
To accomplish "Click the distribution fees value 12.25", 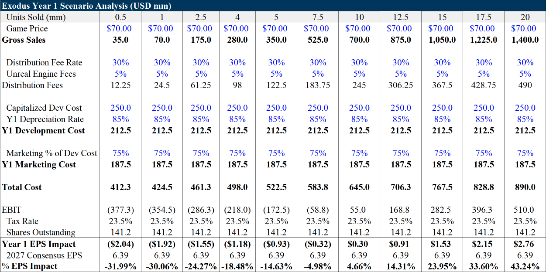I will pyautogui.click(x=120, y=85).
